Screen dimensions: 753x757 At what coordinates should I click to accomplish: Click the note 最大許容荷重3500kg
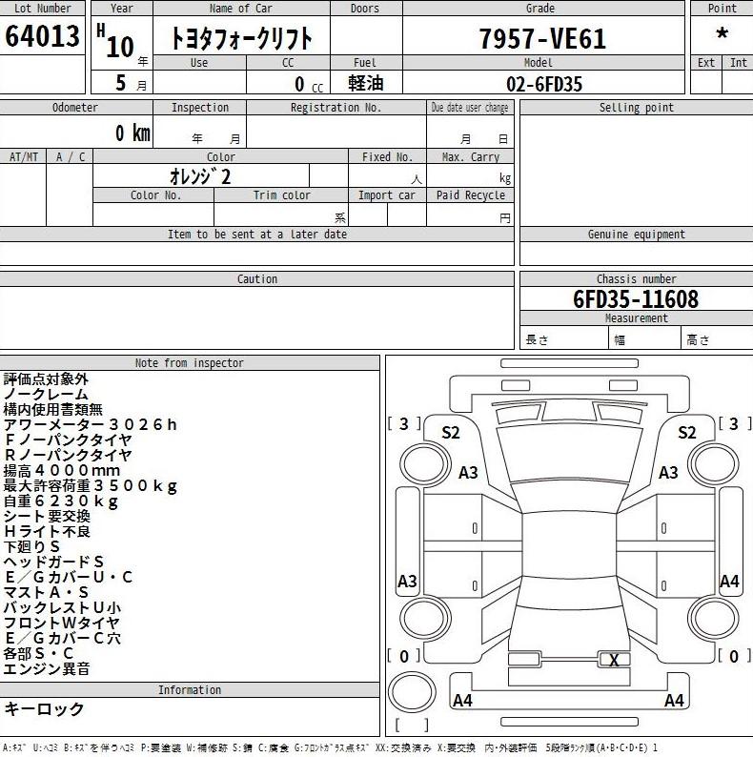tap(91, 485)
